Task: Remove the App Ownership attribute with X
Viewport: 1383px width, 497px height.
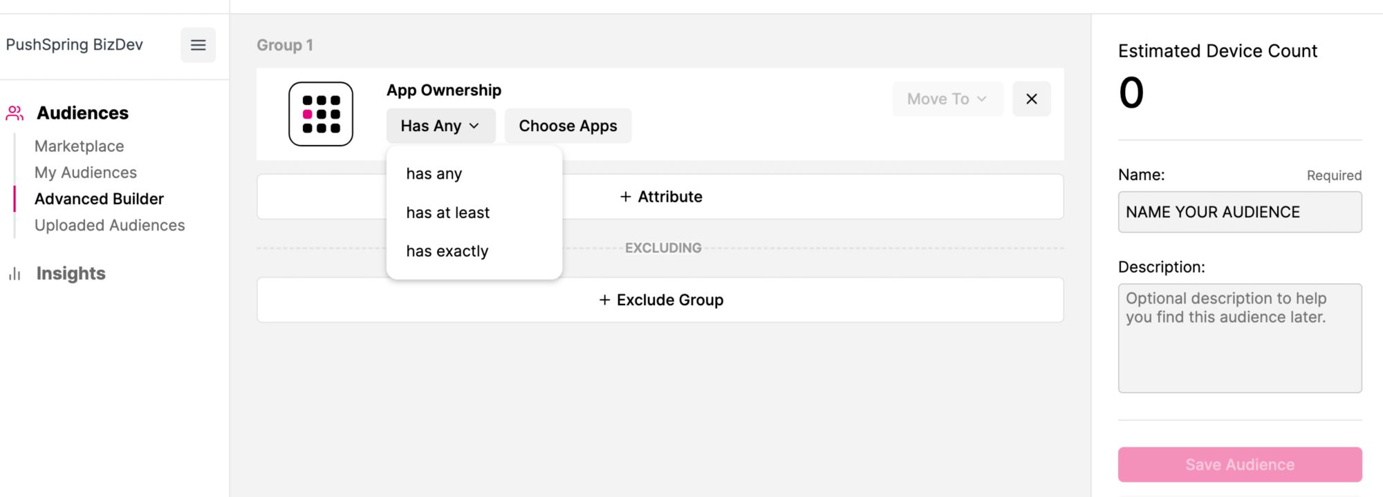Action: tap(1031, 99)
